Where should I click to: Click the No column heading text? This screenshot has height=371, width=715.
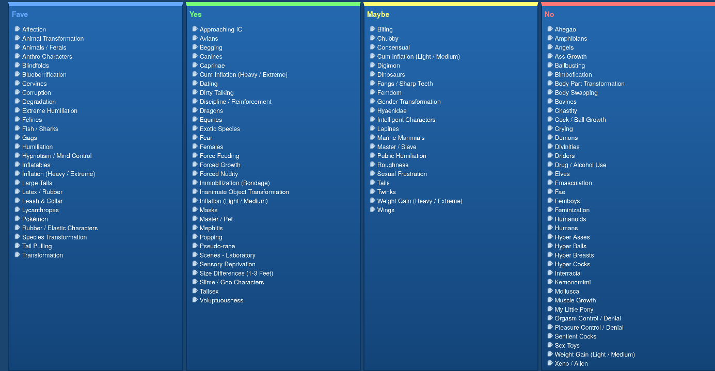coord(549,14)
